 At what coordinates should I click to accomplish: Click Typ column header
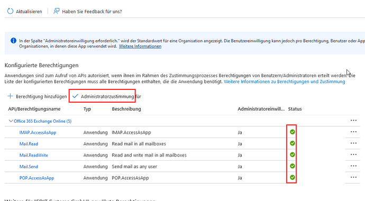click(x=87, y=109)
